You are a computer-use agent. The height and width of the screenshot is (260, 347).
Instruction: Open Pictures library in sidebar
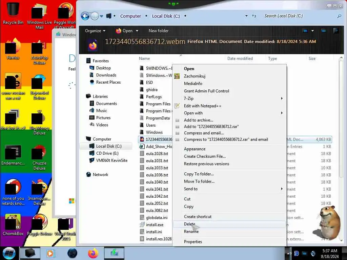click(x=103, y=117)
